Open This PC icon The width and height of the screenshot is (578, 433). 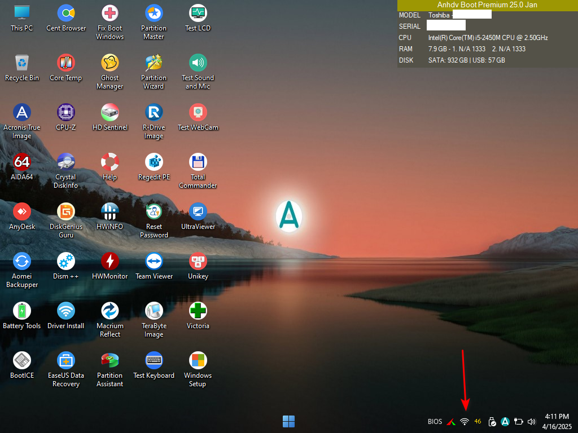point(22,19)
